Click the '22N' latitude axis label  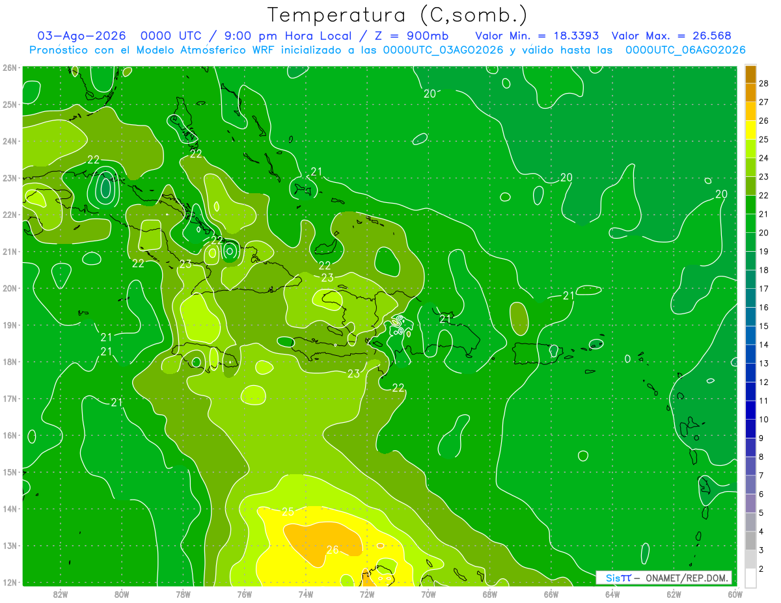pos(10,215)
